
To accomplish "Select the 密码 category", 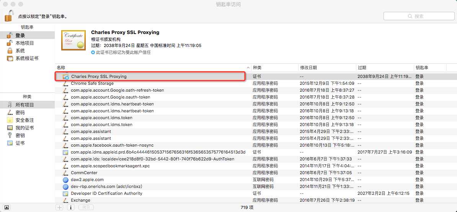I will tap(28, 113).
